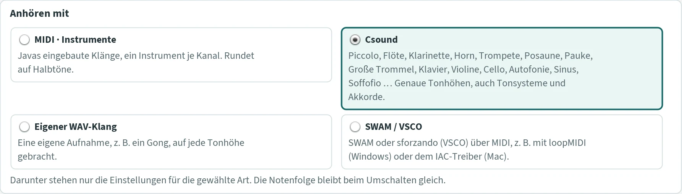Image resolution: width=682 pixels, height=194 pixels.
Task: Select the Csound radio button
Action: pyautogui.click(x=355, y=40)
